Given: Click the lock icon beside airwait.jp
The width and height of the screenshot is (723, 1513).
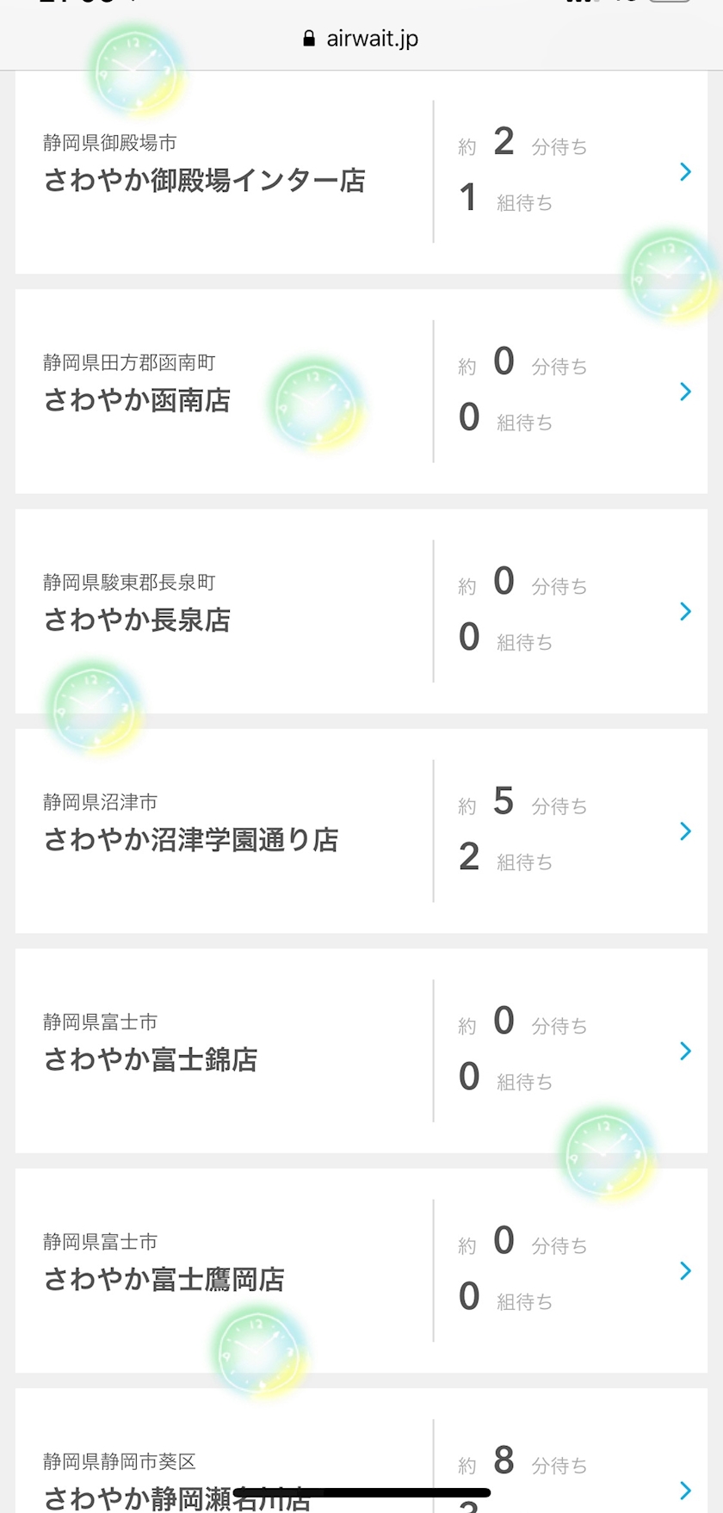Looking at the screenshot, I should click(309, 39).
